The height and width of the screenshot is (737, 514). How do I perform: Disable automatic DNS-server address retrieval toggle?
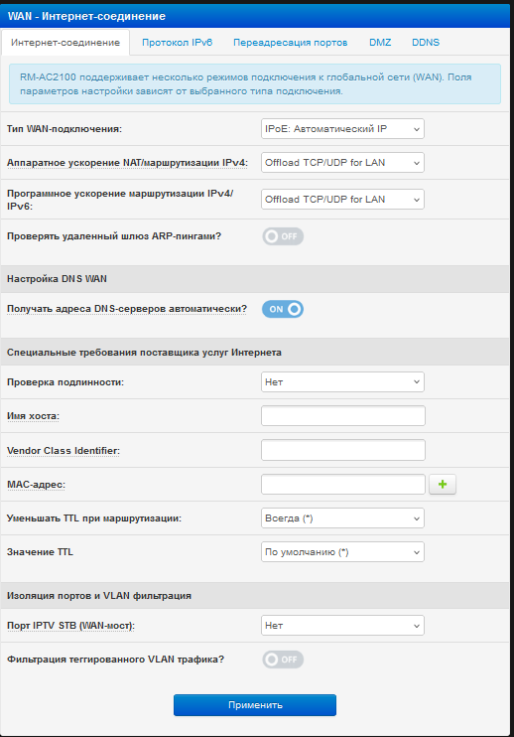coord(283,309)
